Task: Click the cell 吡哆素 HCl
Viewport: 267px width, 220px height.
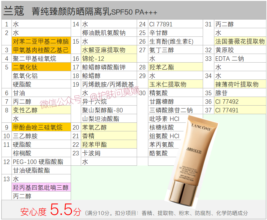Action: [x=168, y=119]
